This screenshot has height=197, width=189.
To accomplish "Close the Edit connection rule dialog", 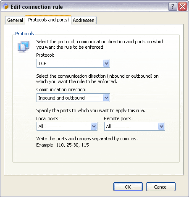I will pyautogui.click(x=182, y=7).
